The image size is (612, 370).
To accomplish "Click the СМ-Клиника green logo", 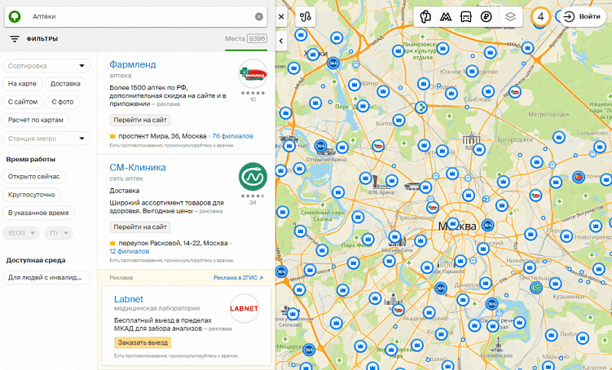I will coord(253,177).
